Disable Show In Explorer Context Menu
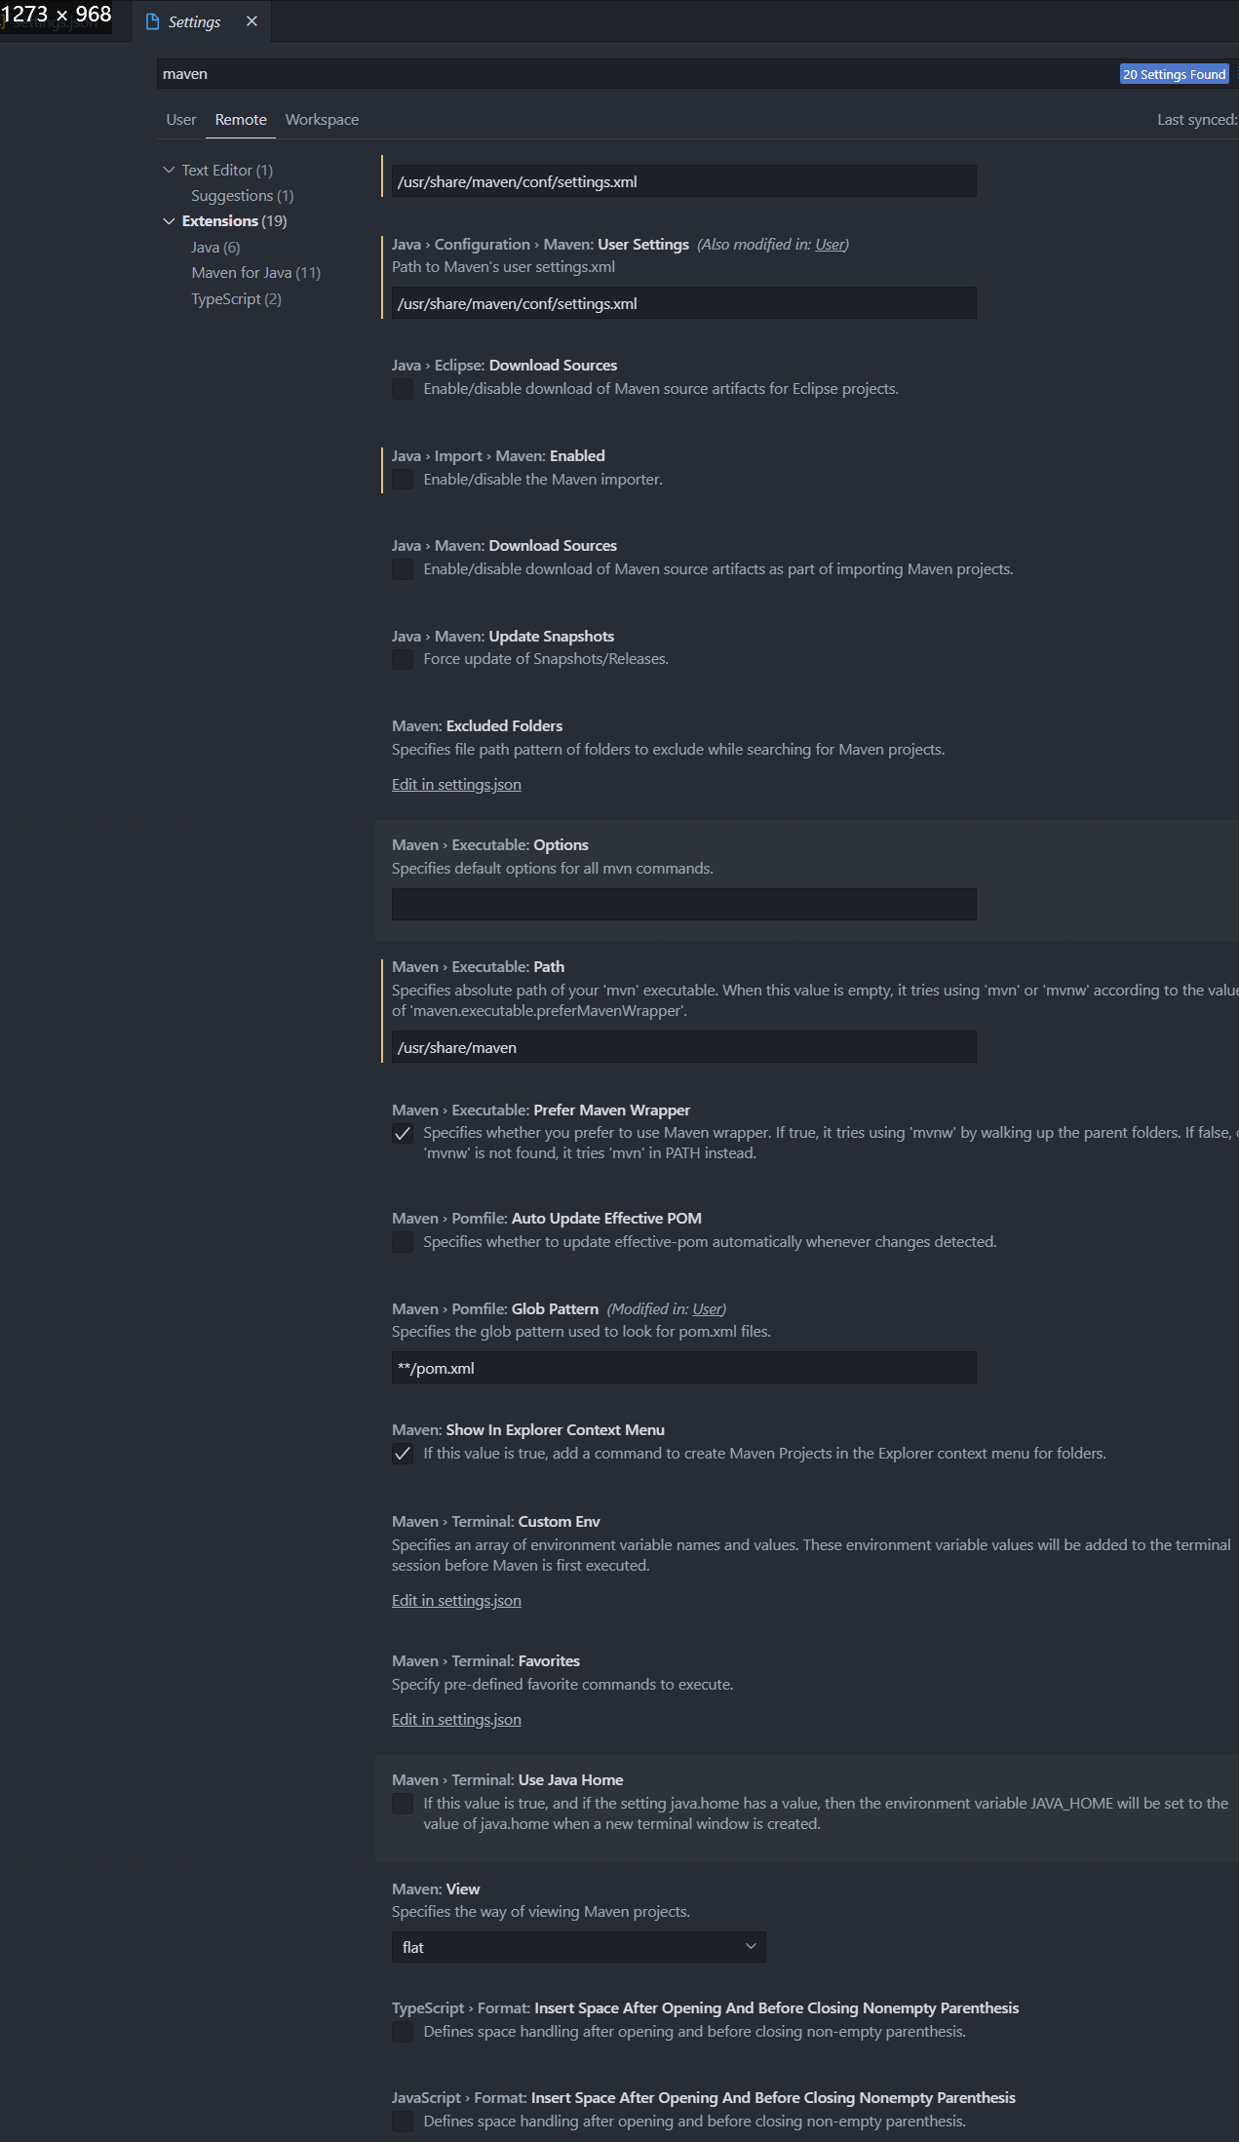Viewport: 1239px width, 2142px height. [403, 1454]
